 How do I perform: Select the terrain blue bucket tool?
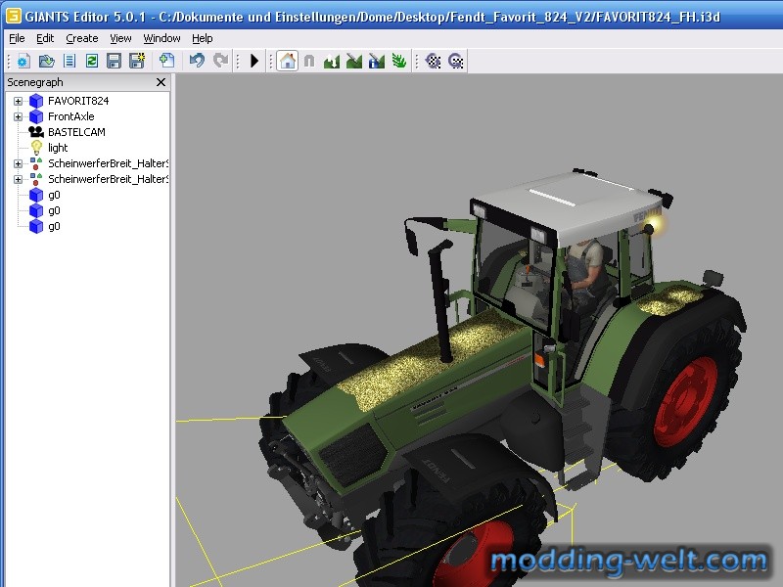[x=377, y=62]
